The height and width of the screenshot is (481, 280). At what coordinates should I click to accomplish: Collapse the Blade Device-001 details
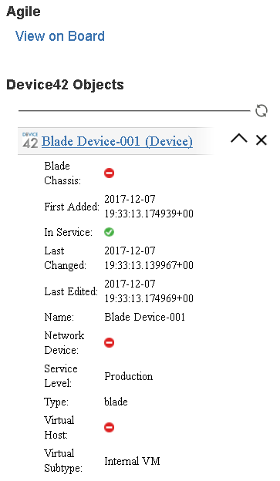click(239, 139)
